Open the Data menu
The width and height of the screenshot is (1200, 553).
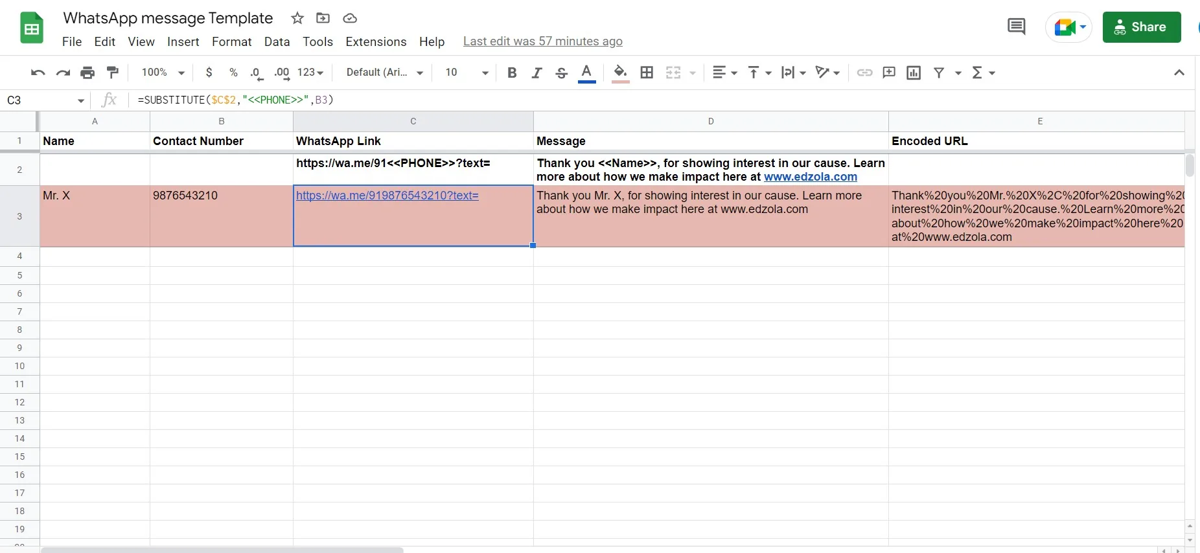277,41
